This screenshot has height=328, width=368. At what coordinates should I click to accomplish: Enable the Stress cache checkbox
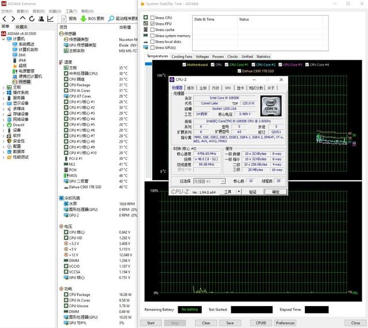click(x=152, y=29)
